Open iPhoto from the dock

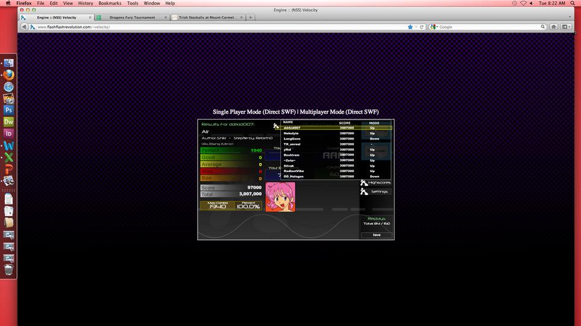point(8,98)
